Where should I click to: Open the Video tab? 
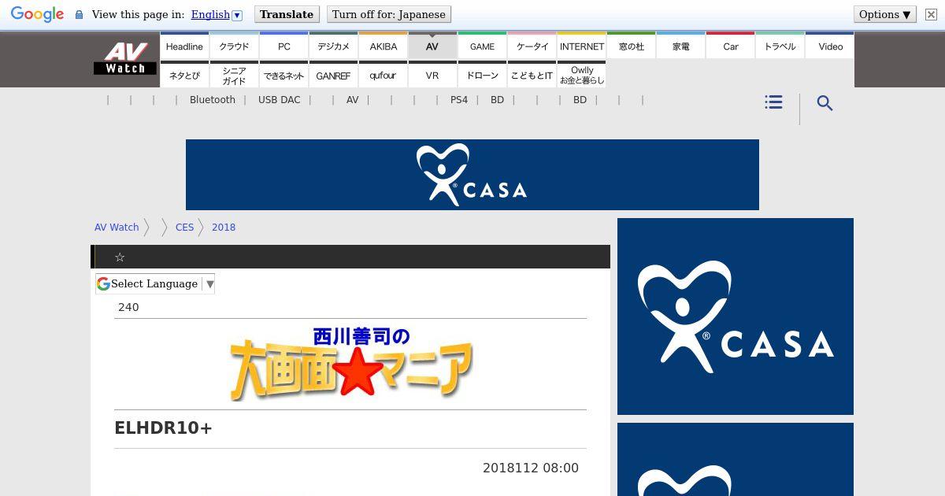[830, 46]
